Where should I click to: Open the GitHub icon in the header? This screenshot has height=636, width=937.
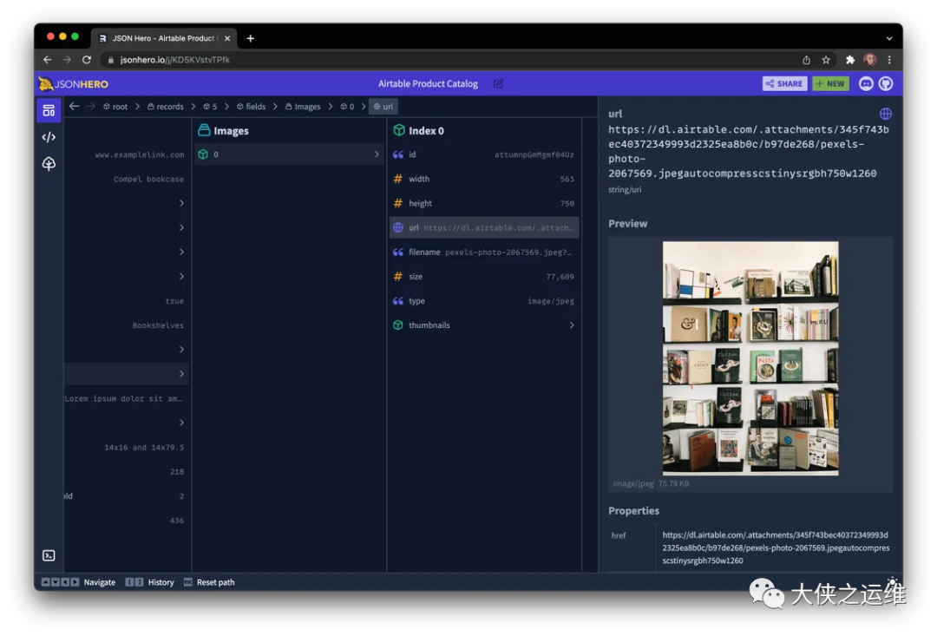886,83
